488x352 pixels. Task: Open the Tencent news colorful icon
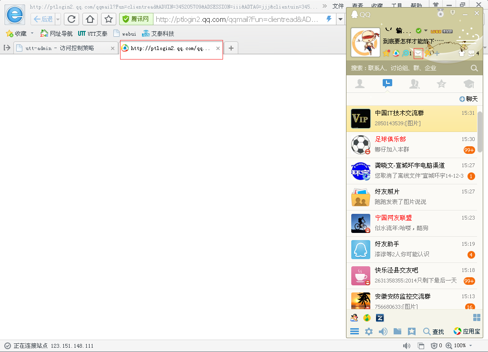click(x=396, y=53)
